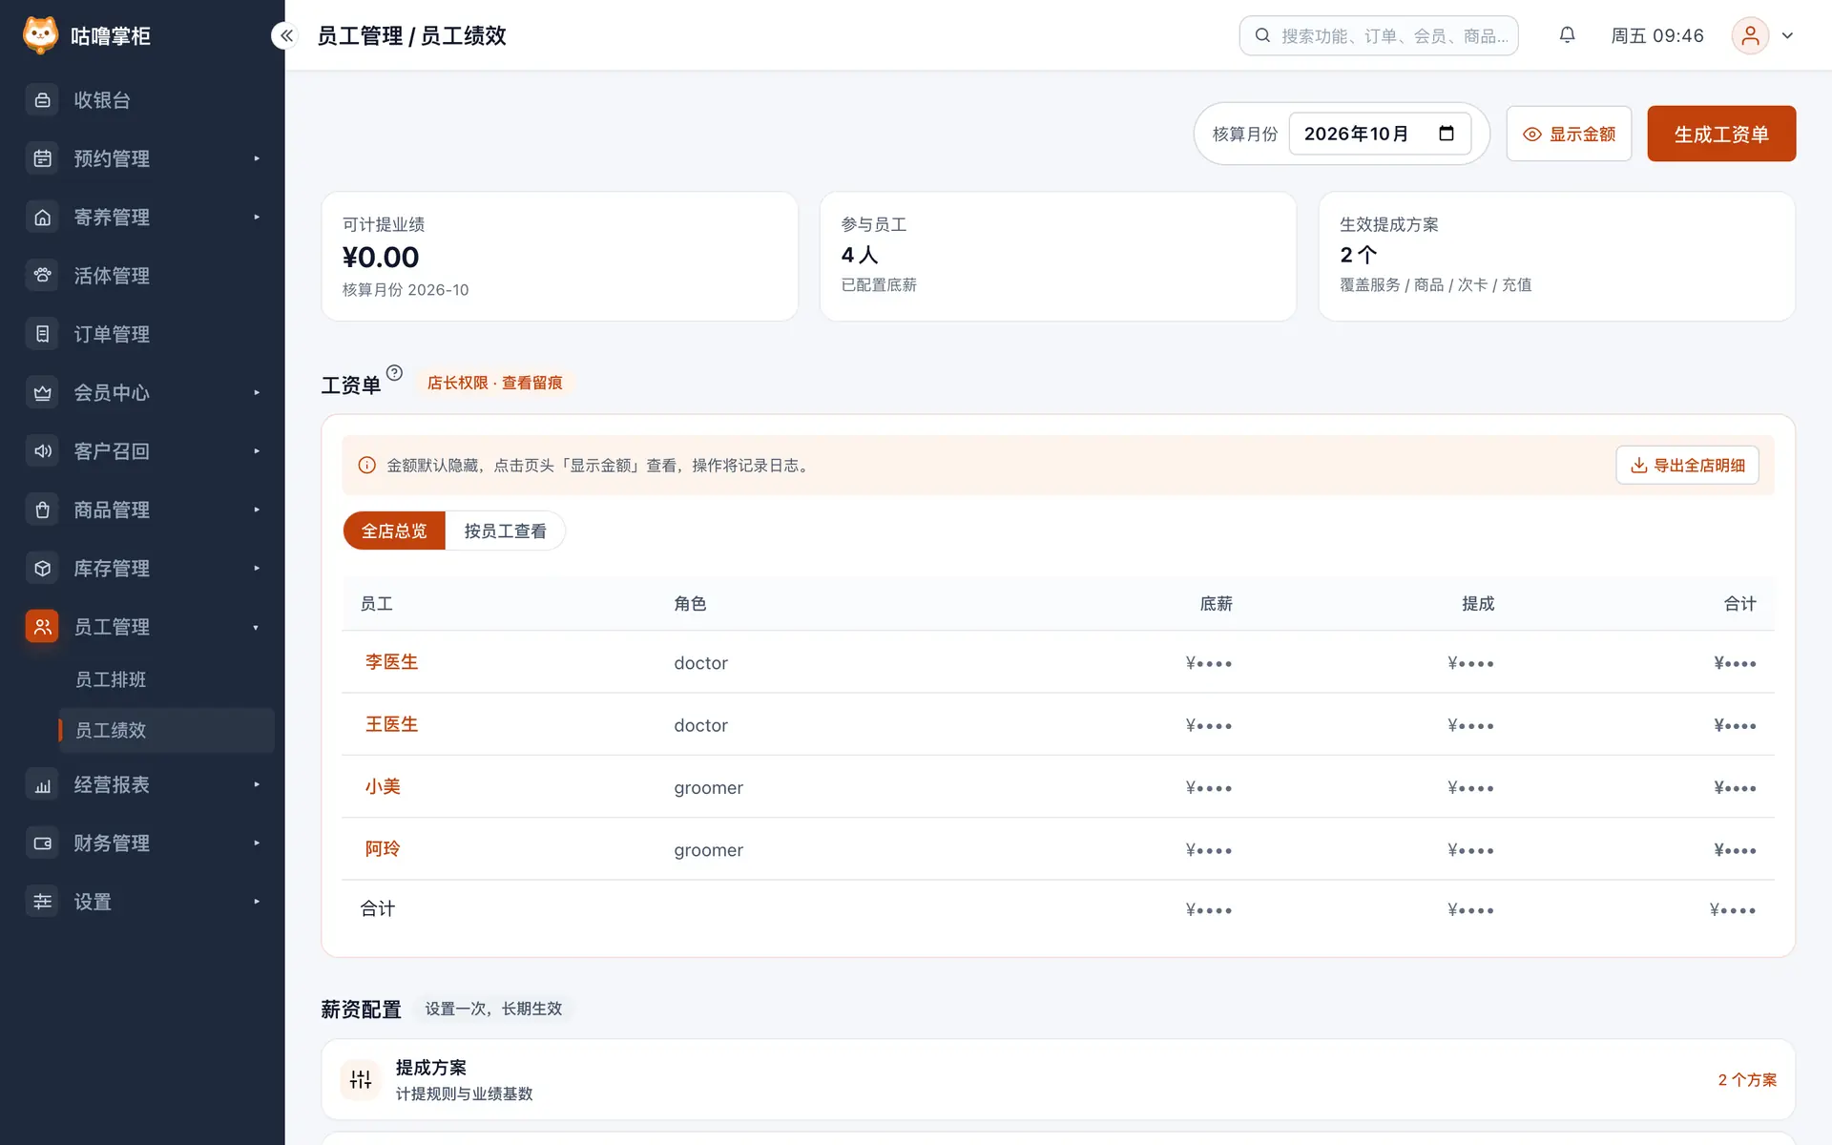Click the 设置 sliders icon
1832x1145 pixels.
tap(42, 902)
